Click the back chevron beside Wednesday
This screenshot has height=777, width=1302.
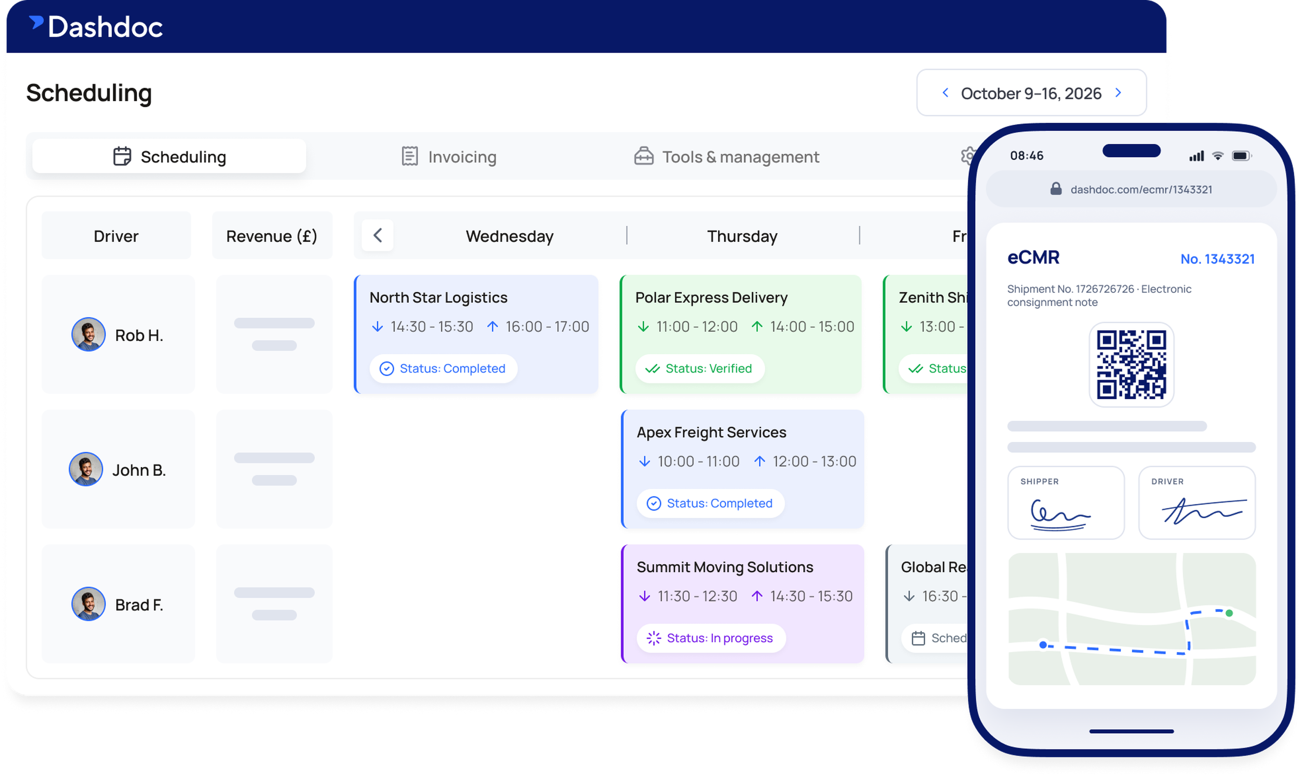[378, 236]
